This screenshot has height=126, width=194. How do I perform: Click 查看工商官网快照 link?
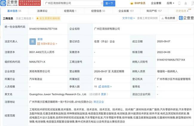tap(147, 18)
